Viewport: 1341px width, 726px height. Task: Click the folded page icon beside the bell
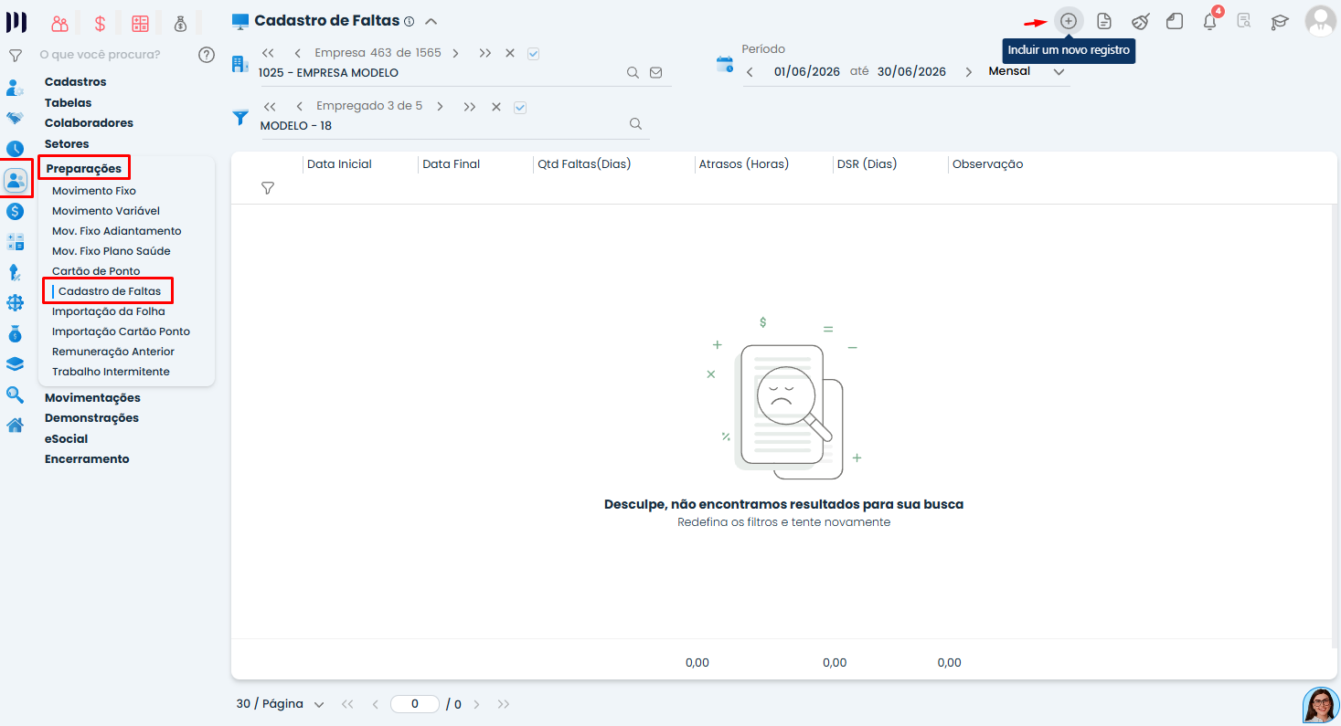click(x=1175, y=21)
